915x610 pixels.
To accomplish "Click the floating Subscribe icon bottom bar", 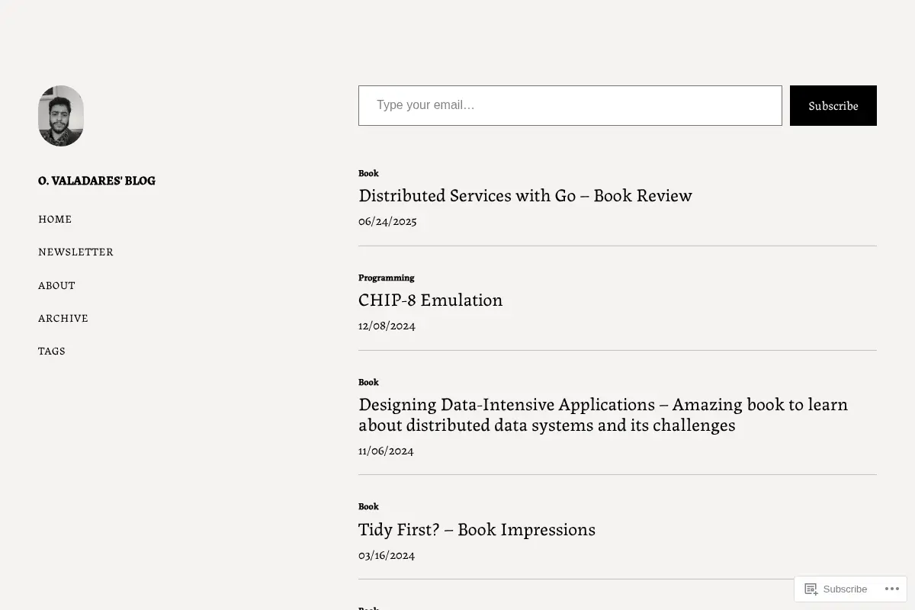I will point(836,589).
